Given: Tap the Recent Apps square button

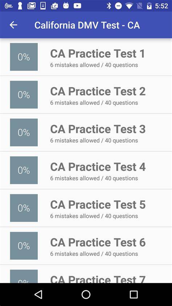Looking at the screenshot, I should [x=134, y=294].
